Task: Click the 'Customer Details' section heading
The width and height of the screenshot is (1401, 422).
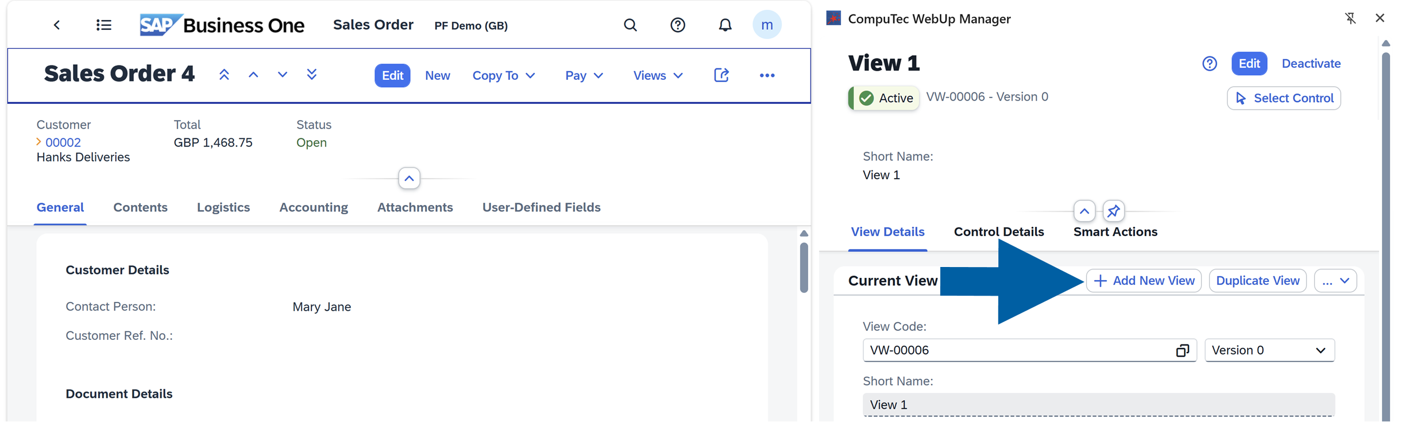Action: point(117,270)
